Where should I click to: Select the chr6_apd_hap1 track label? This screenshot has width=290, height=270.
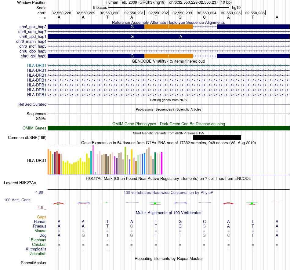pos(33,37)
